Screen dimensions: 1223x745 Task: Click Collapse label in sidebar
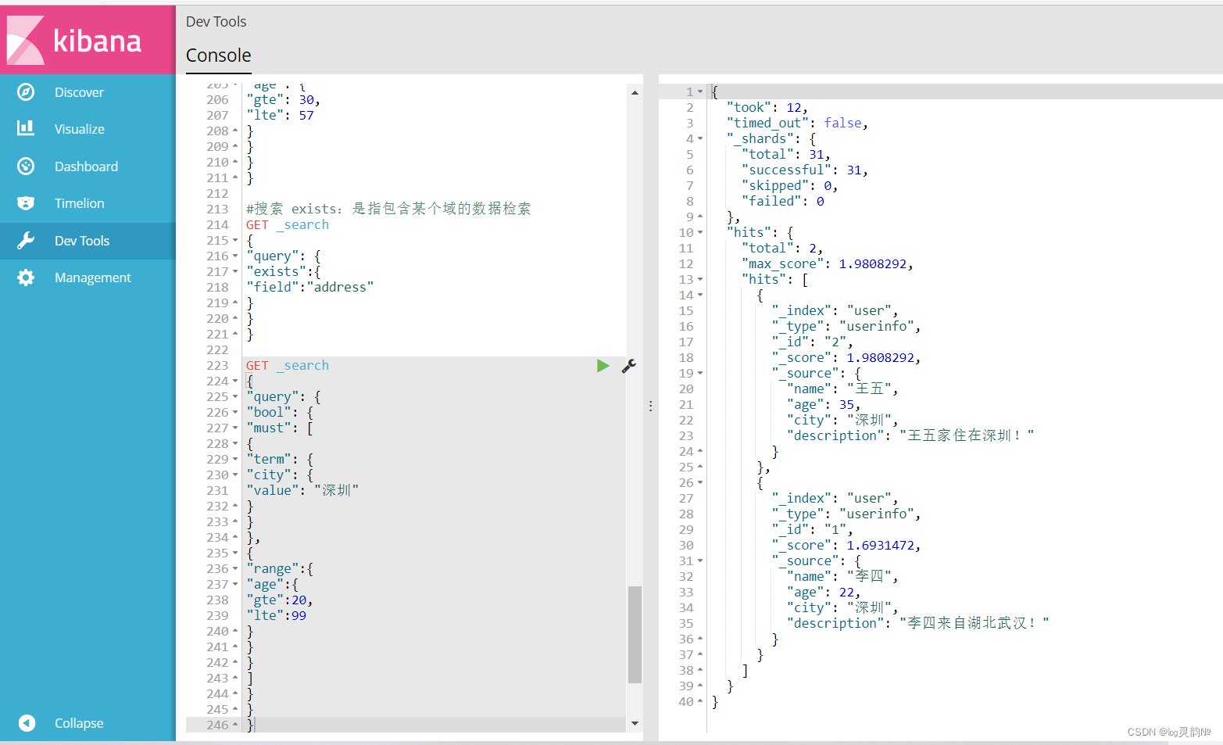(79, 723)
